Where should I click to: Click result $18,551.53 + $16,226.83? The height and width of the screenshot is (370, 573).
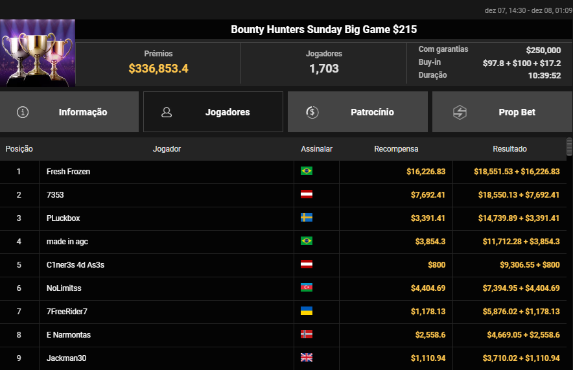(517, 172)
